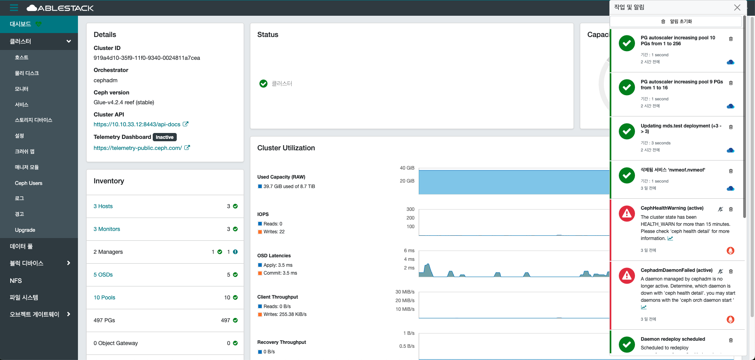Screen dimensions: 755x360
Task: Silence the CephHealthWarning alert
Action: point(720,209)
